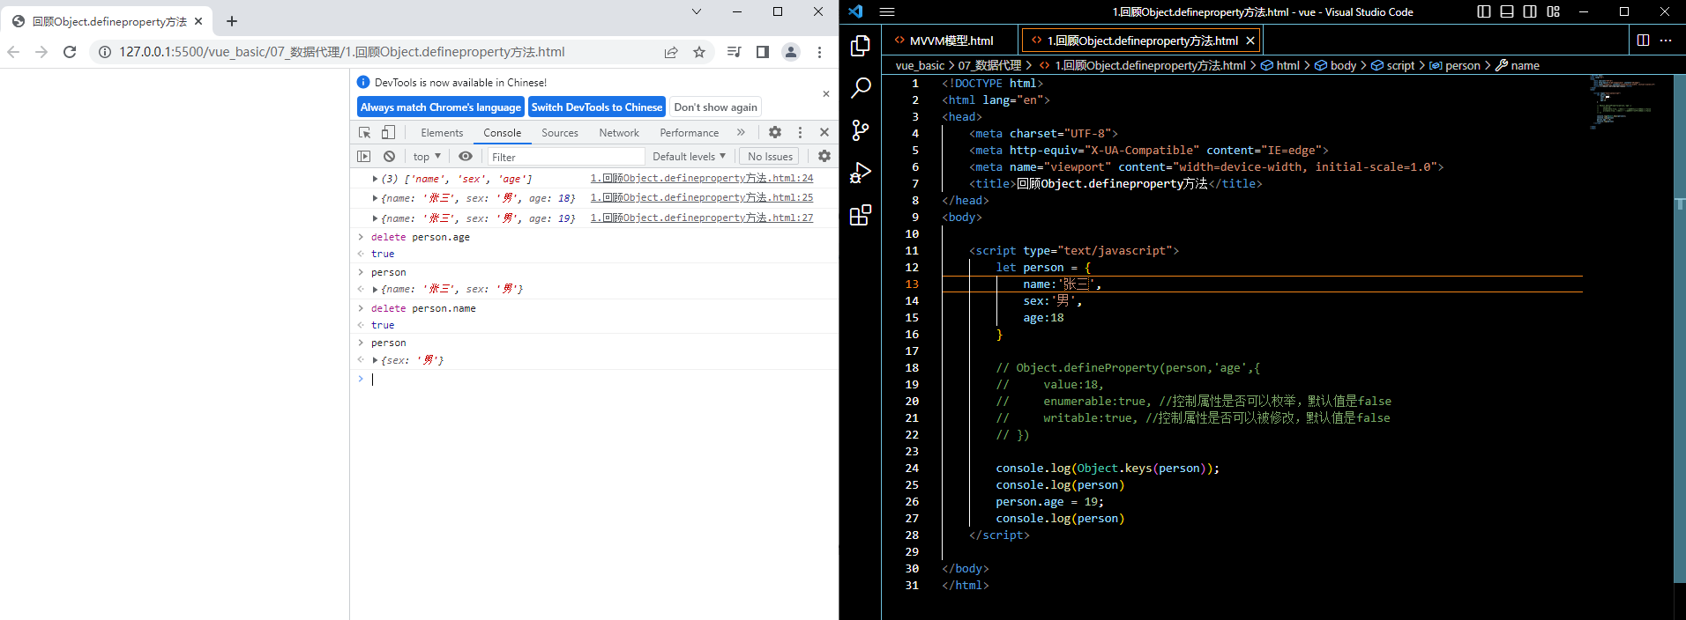Open Source Control in VS Code activity bar
Viewport: 1686px width, 620px height.
pos(861,130)
